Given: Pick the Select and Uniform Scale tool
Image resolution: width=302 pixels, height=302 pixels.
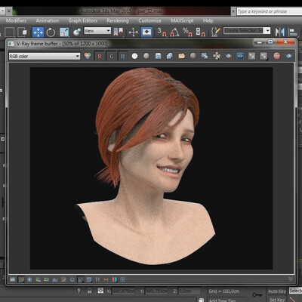Looking at the screenshot, I should 64,32.
